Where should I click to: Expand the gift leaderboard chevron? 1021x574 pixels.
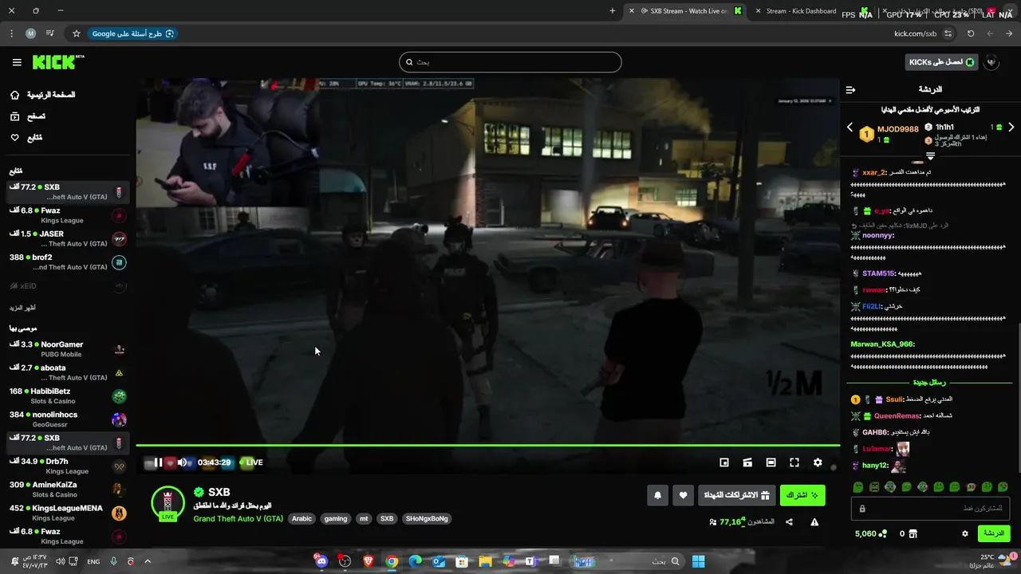pyautogui.click(x=930, y=155)
